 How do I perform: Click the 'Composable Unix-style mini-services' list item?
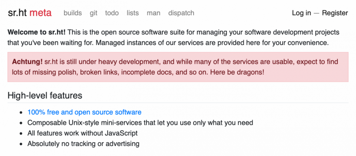140,123
